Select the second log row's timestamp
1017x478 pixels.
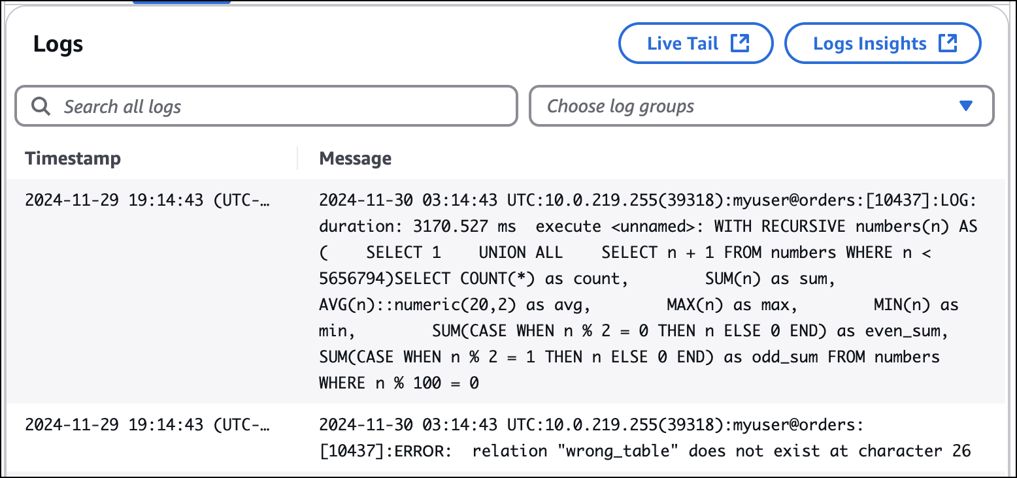[x=147, y=425]
